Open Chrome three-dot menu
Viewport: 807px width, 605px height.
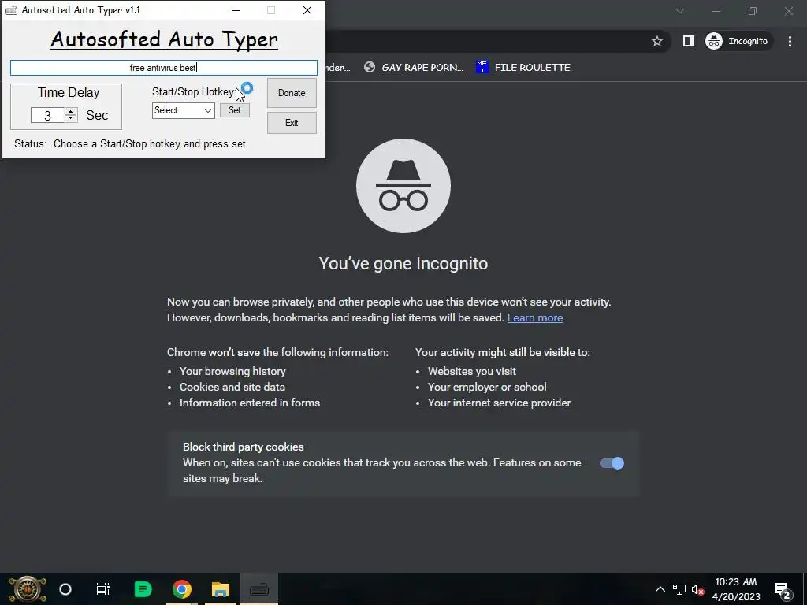click(x=790, y=41)
